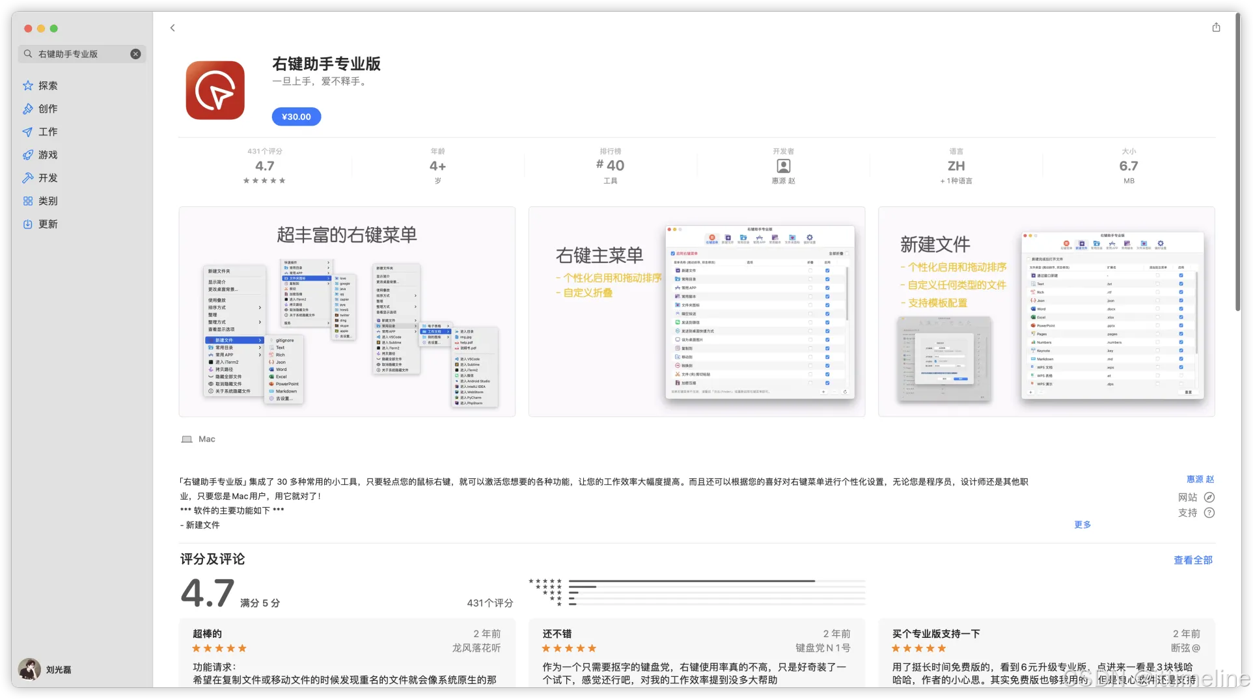
Task: Open the 网站 website link
Action: [1196, 497]
